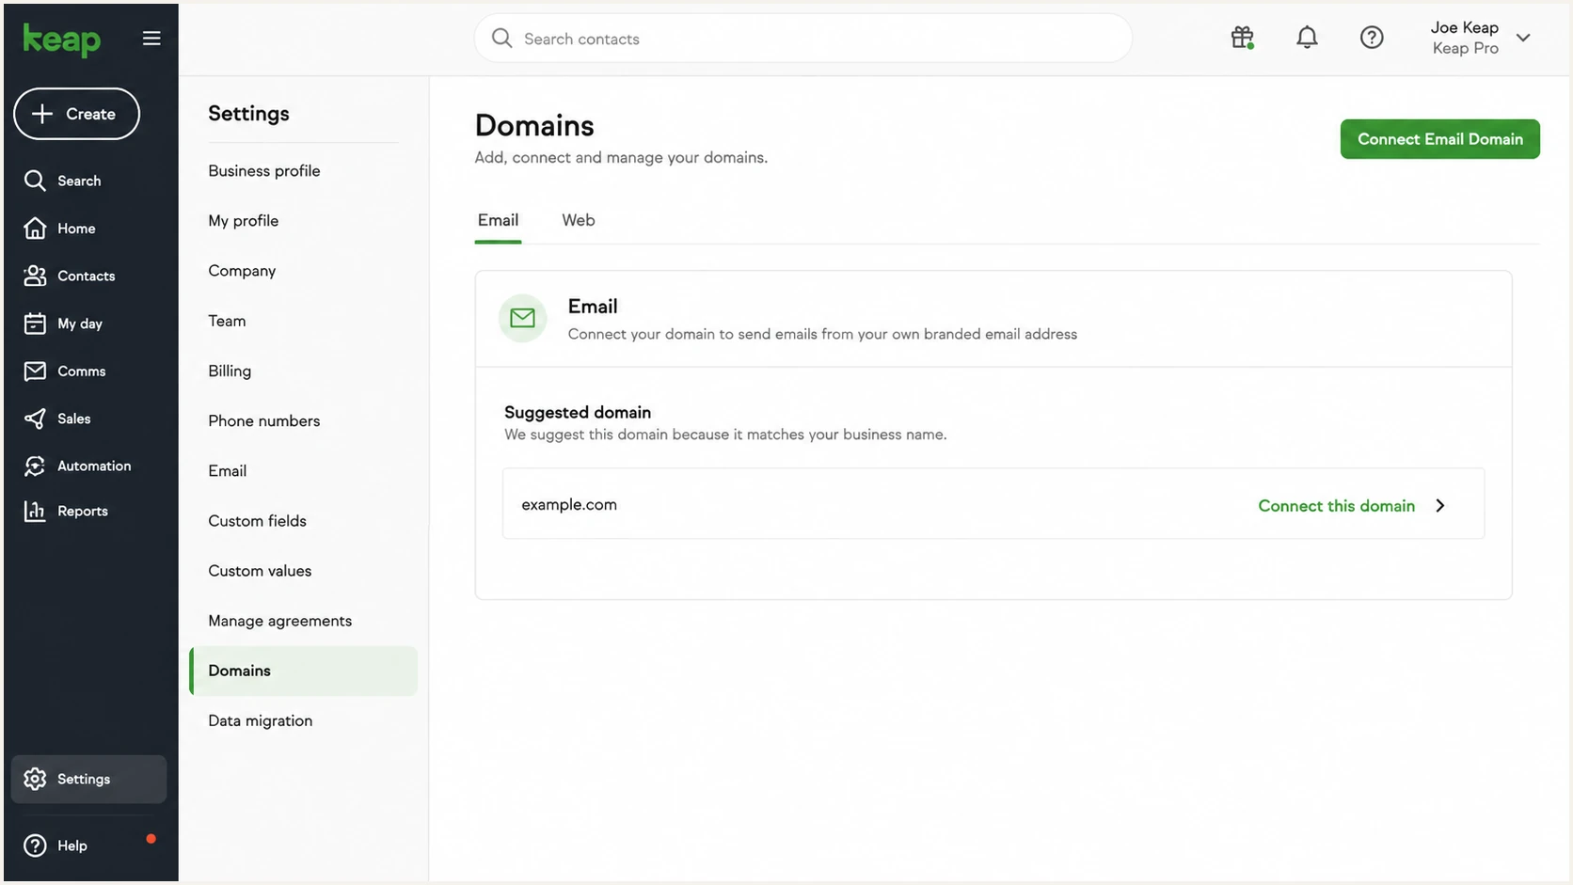The image size is (1573, 885).
Task: Open Custom values settings
Action: (x=260, y=571)
